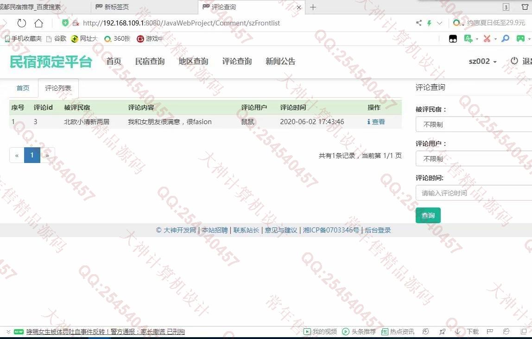This screenshot has width=532, height=339.
Task: Click the game controller extension icon
Action: tap(521, 39)
